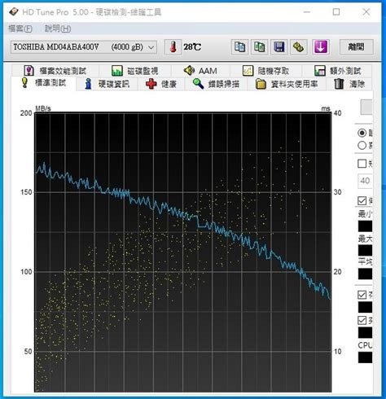
Task: Click the 最小 minimum value box
Action: [366, 226]
